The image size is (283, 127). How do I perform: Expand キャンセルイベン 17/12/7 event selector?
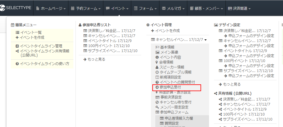(x=179, y=39)
